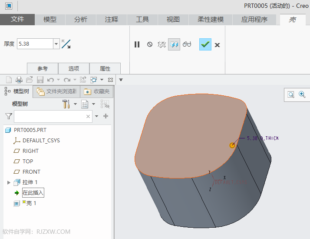This screenshot has width=310, height=239.
Task: Select the 收藏夹 navigator tab
Action: [x=97, y=91]
